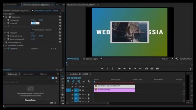Open Program monitor settings wrench
This screenshot has width=196, height=110.
[176, 59]
